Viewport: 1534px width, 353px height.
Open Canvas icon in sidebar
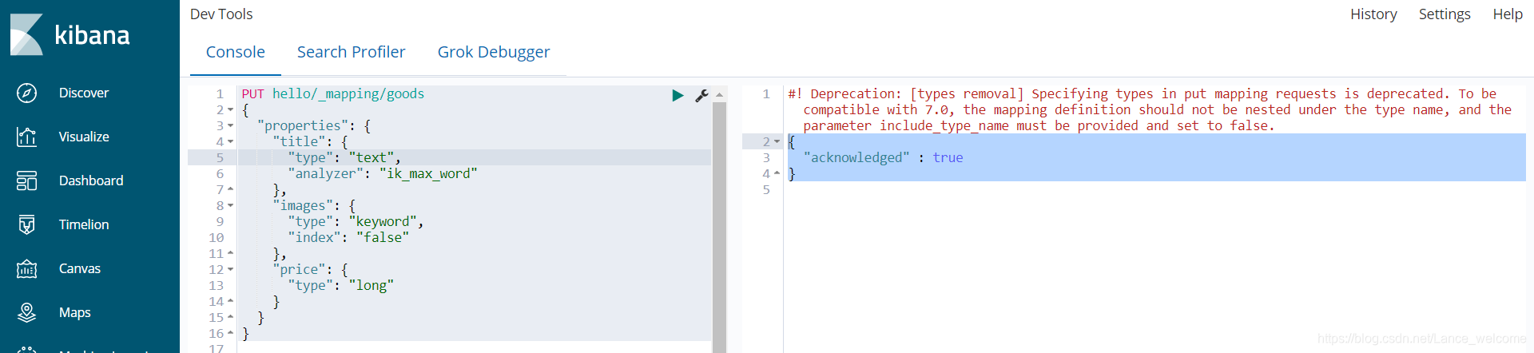pyautogui.click(x=26, y=269)
